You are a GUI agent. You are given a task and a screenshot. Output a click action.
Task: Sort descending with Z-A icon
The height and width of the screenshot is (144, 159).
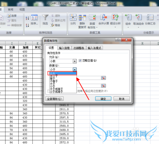[x=27, y=25]
